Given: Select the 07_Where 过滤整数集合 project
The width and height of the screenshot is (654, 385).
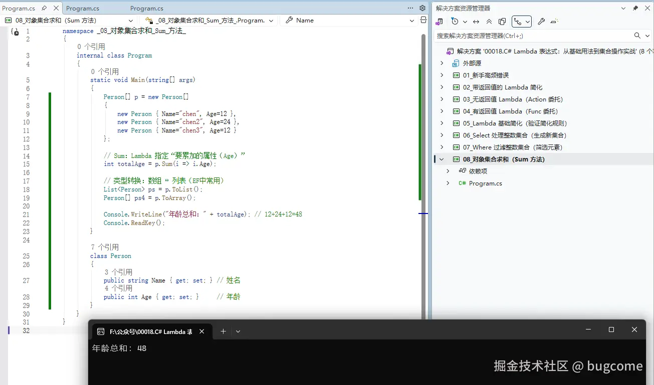Looking at the screenshot, I should [x=513, y=147].
